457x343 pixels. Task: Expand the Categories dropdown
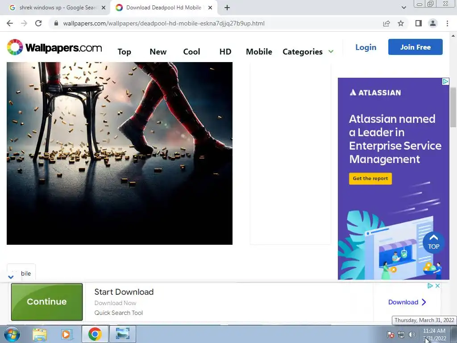(308, 52)
